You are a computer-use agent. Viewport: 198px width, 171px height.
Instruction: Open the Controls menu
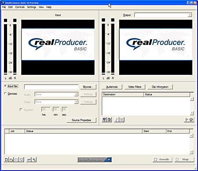point(20,7)
